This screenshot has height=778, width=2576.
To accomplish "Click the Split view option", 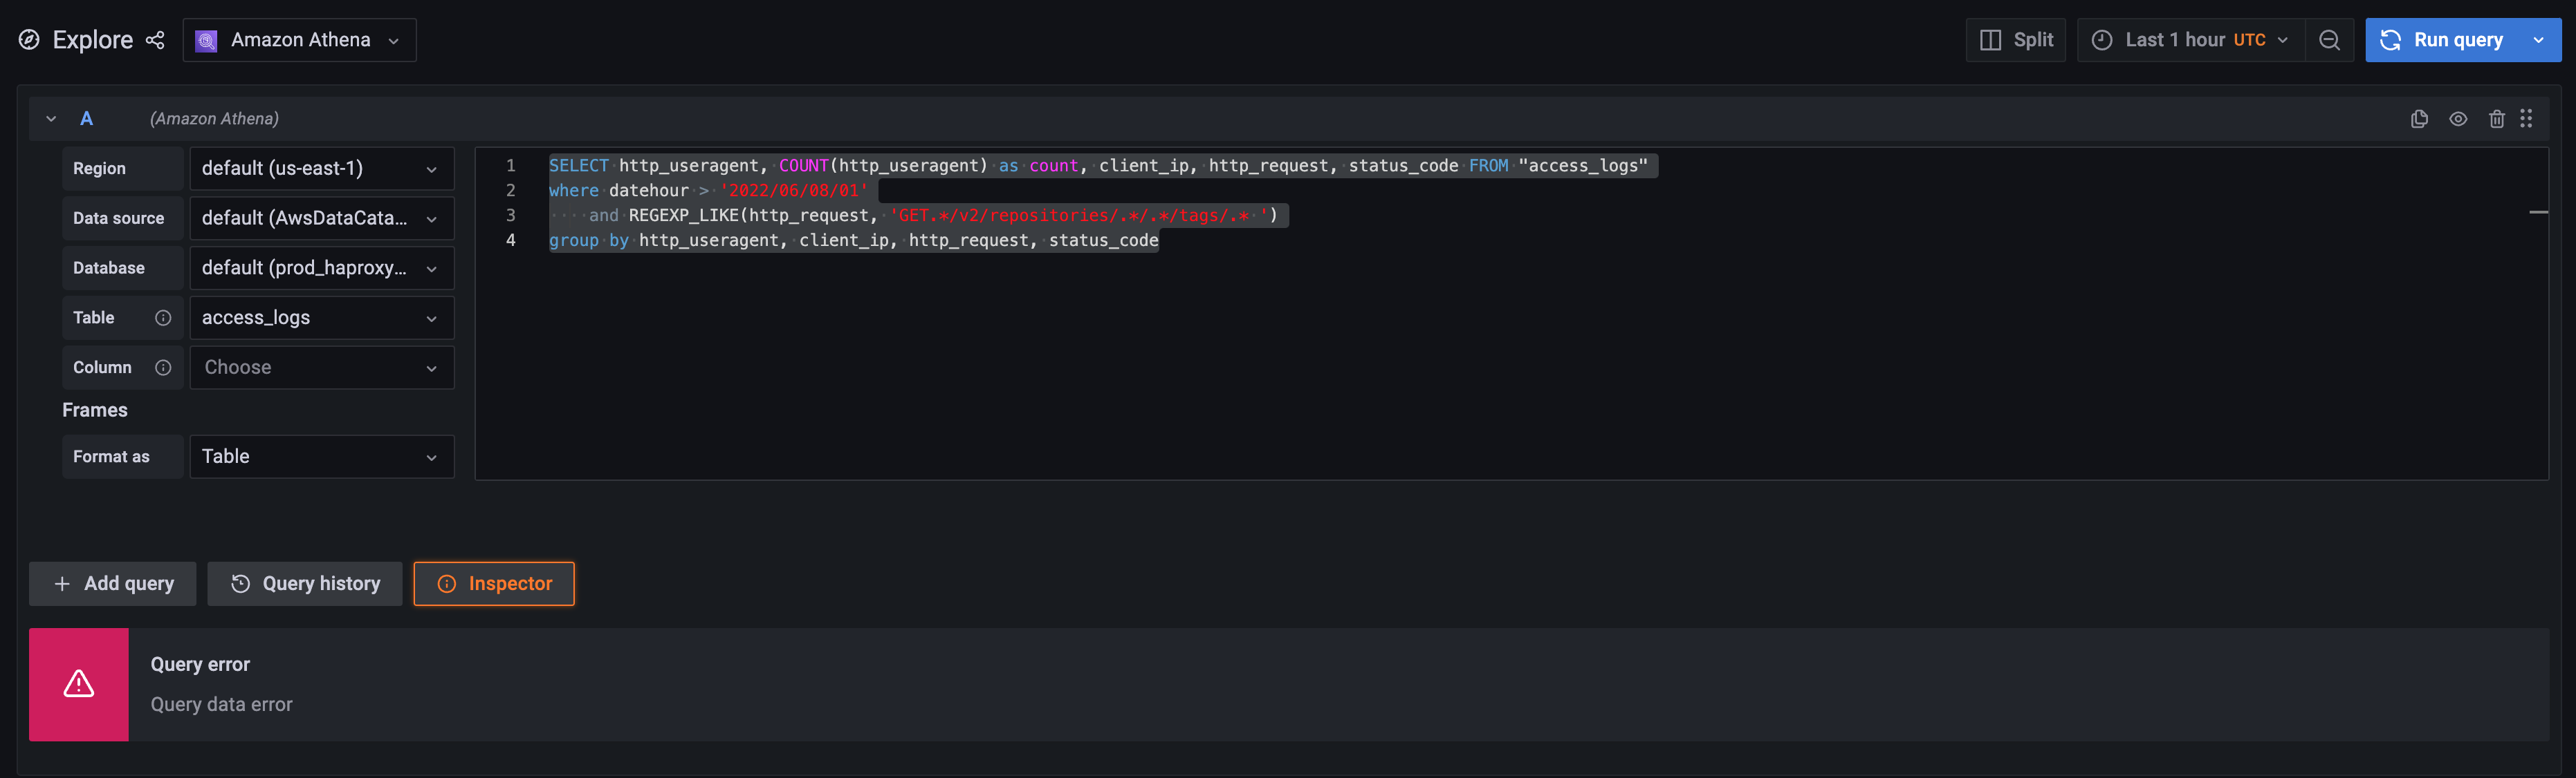I will [2016, 40].
